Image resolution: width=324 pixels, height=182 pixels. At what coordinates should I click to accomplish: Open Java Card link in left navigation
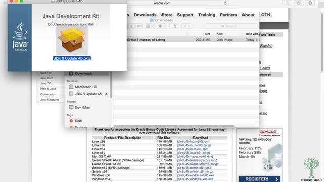click(47, 78)
